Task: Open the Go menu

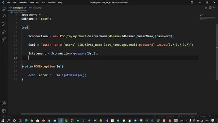Action: [38, 2]
